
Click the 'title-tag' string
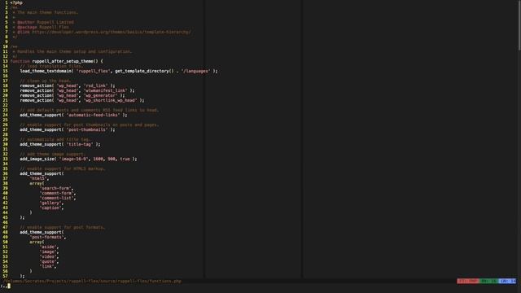80,144
